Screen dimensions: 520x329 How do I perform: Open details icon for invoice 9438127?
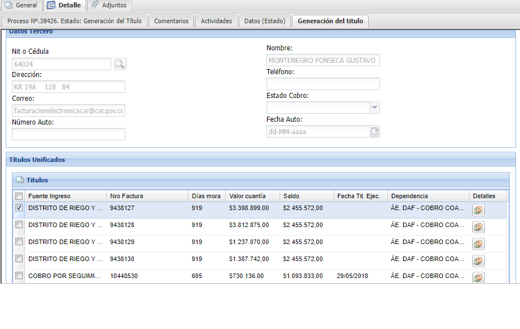pos(478,210)
